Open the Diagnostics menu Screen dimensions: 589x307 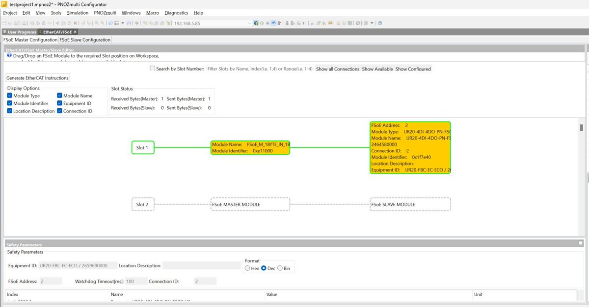[x=176, y=13]
